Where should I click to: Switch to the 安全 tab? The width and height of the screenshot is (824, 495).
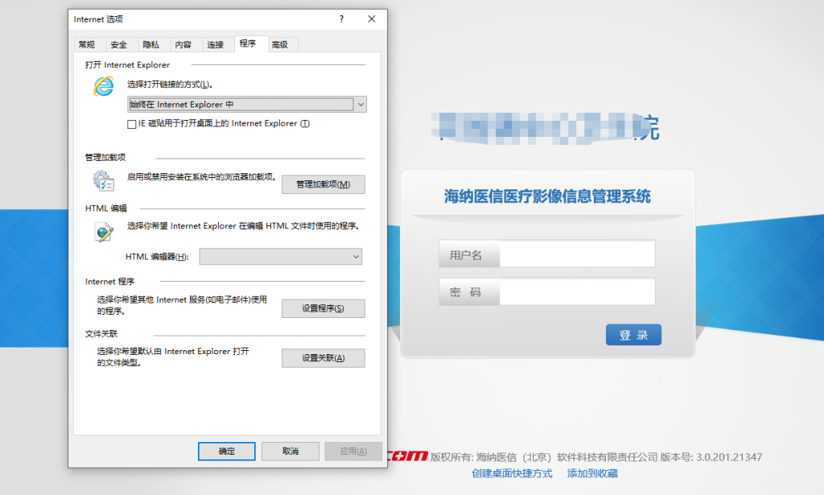(x=119, y=44)
